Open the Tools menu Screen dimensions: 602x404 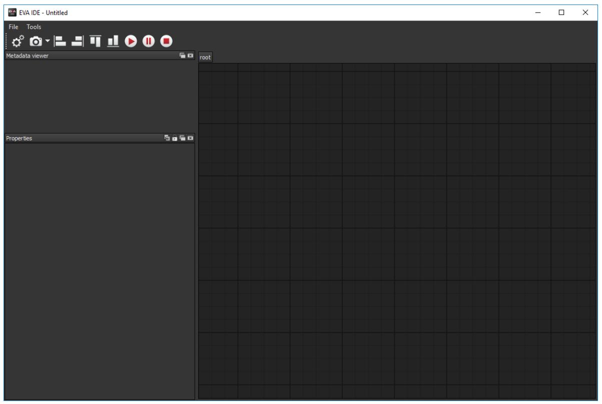[x=34, y=27]
